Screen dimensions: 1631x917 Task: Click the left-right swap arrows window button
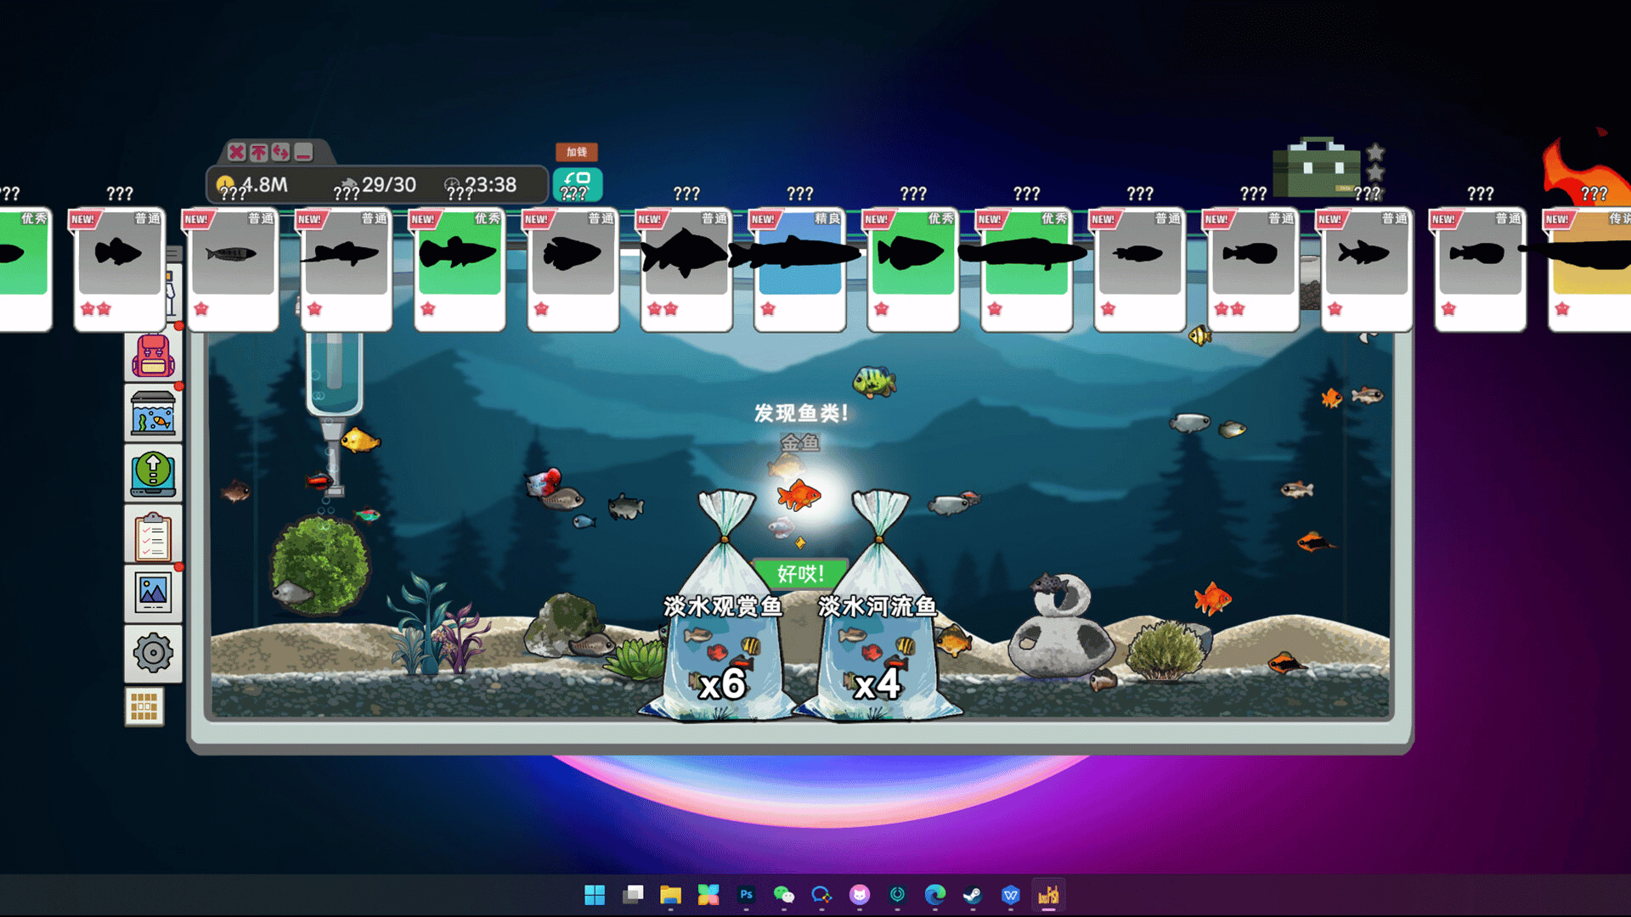click(x=281, y=152)
